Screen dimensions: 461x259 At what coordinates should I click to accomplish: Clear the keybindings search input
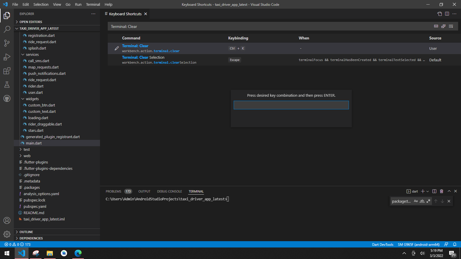click(451, 26)
